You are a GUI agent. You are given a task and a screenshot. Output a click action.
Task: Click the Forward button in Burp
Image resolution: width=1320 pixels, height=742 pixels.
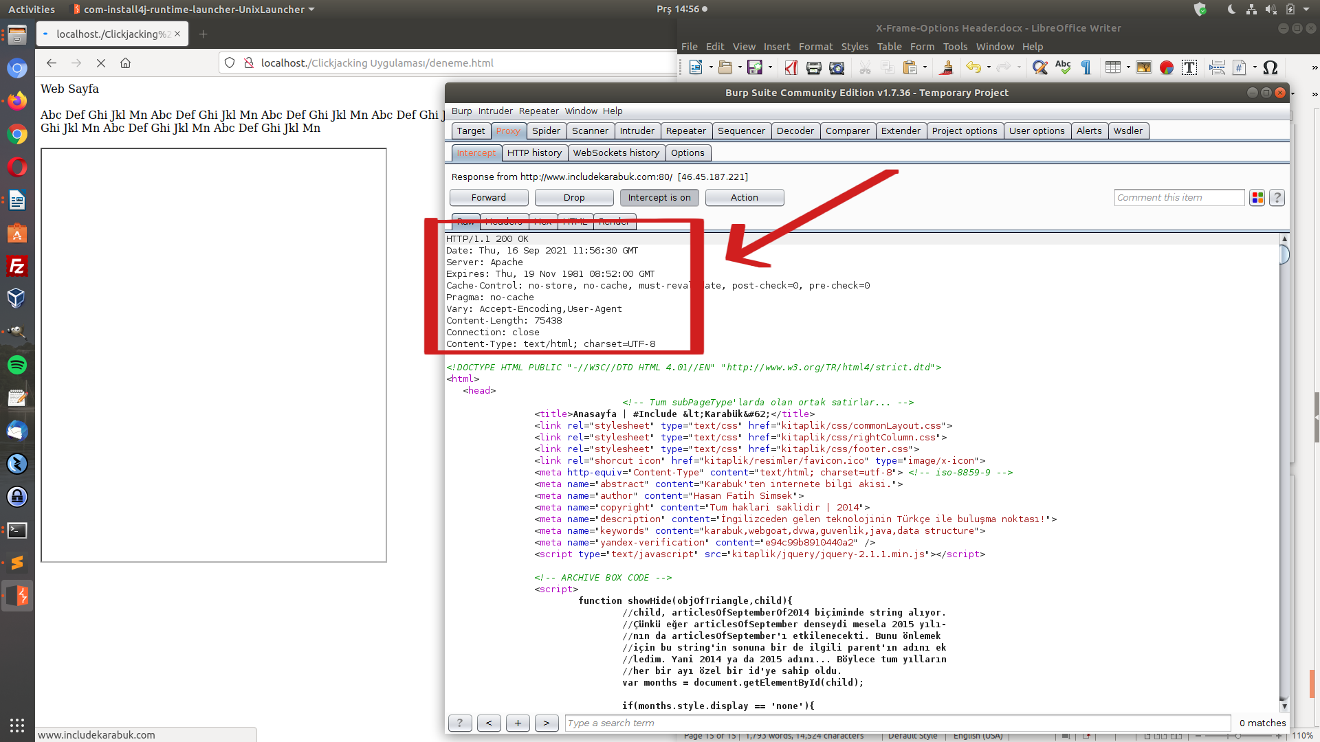(489, 197)
